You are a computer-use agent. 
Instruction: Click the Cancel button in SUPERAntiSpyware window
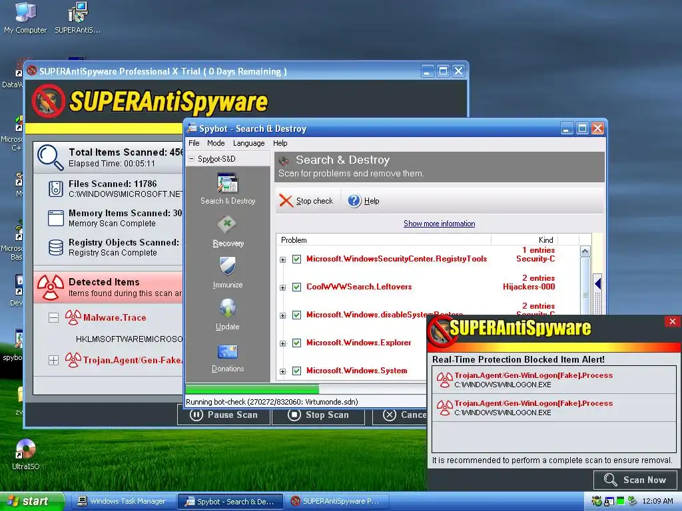pos(400,415)
